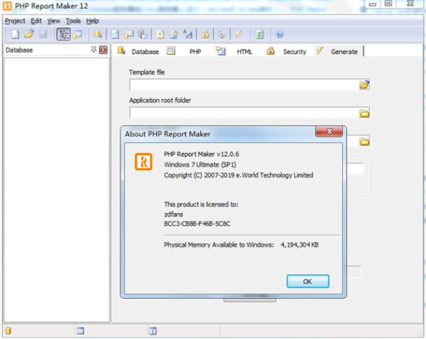Click the Save Project disk icon
The image size is (426, 339).
pyautogui.click(x=42, y=34)
